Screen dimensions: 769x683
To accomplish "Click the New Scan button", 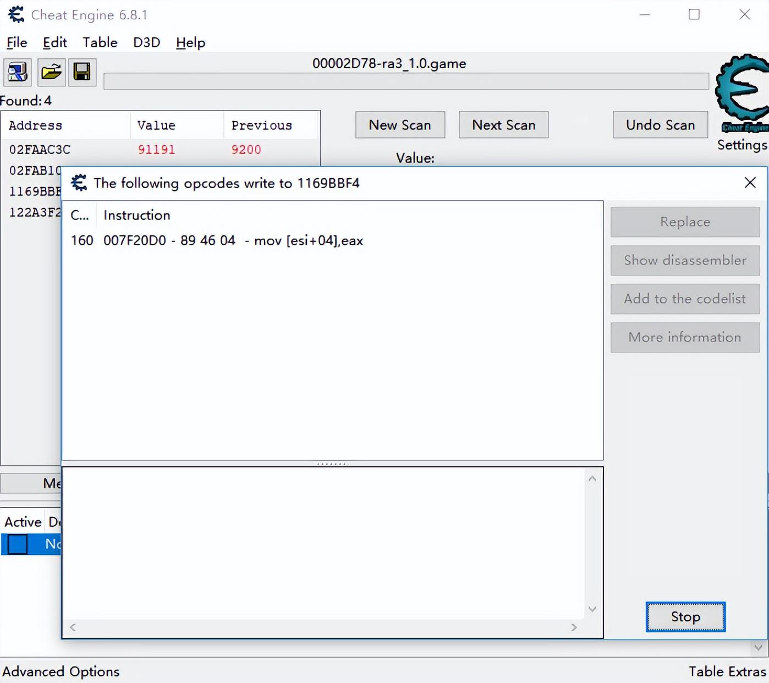I will (400, 125).
